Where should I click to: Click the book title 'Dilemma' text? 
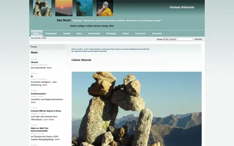[x=117, y=21]
